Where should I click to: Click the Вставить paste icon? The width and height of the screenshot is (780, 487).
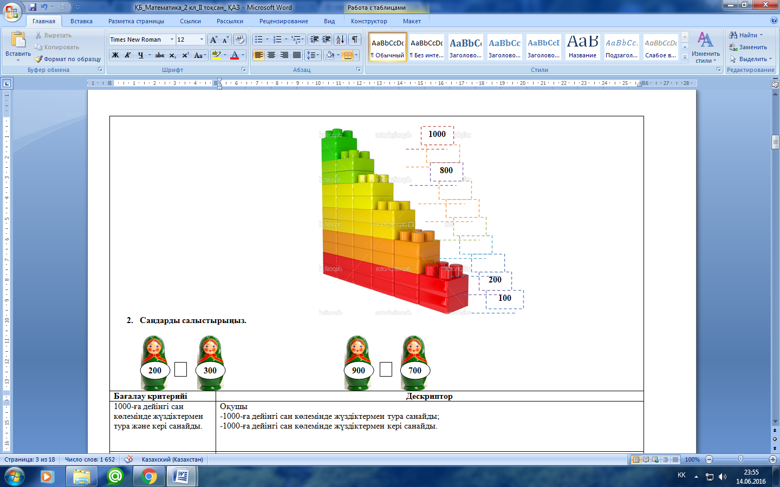click(18, 41)
